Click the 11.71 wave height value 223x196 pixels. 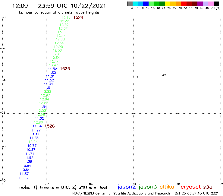[x=30, y=154]
